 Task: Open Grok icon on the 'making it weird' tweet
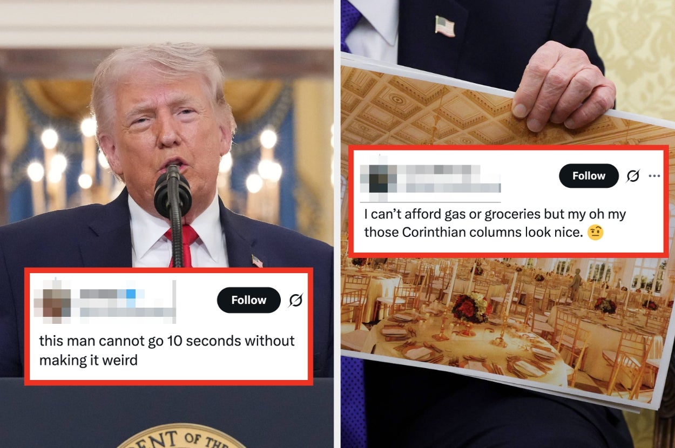tap(295, 300)
